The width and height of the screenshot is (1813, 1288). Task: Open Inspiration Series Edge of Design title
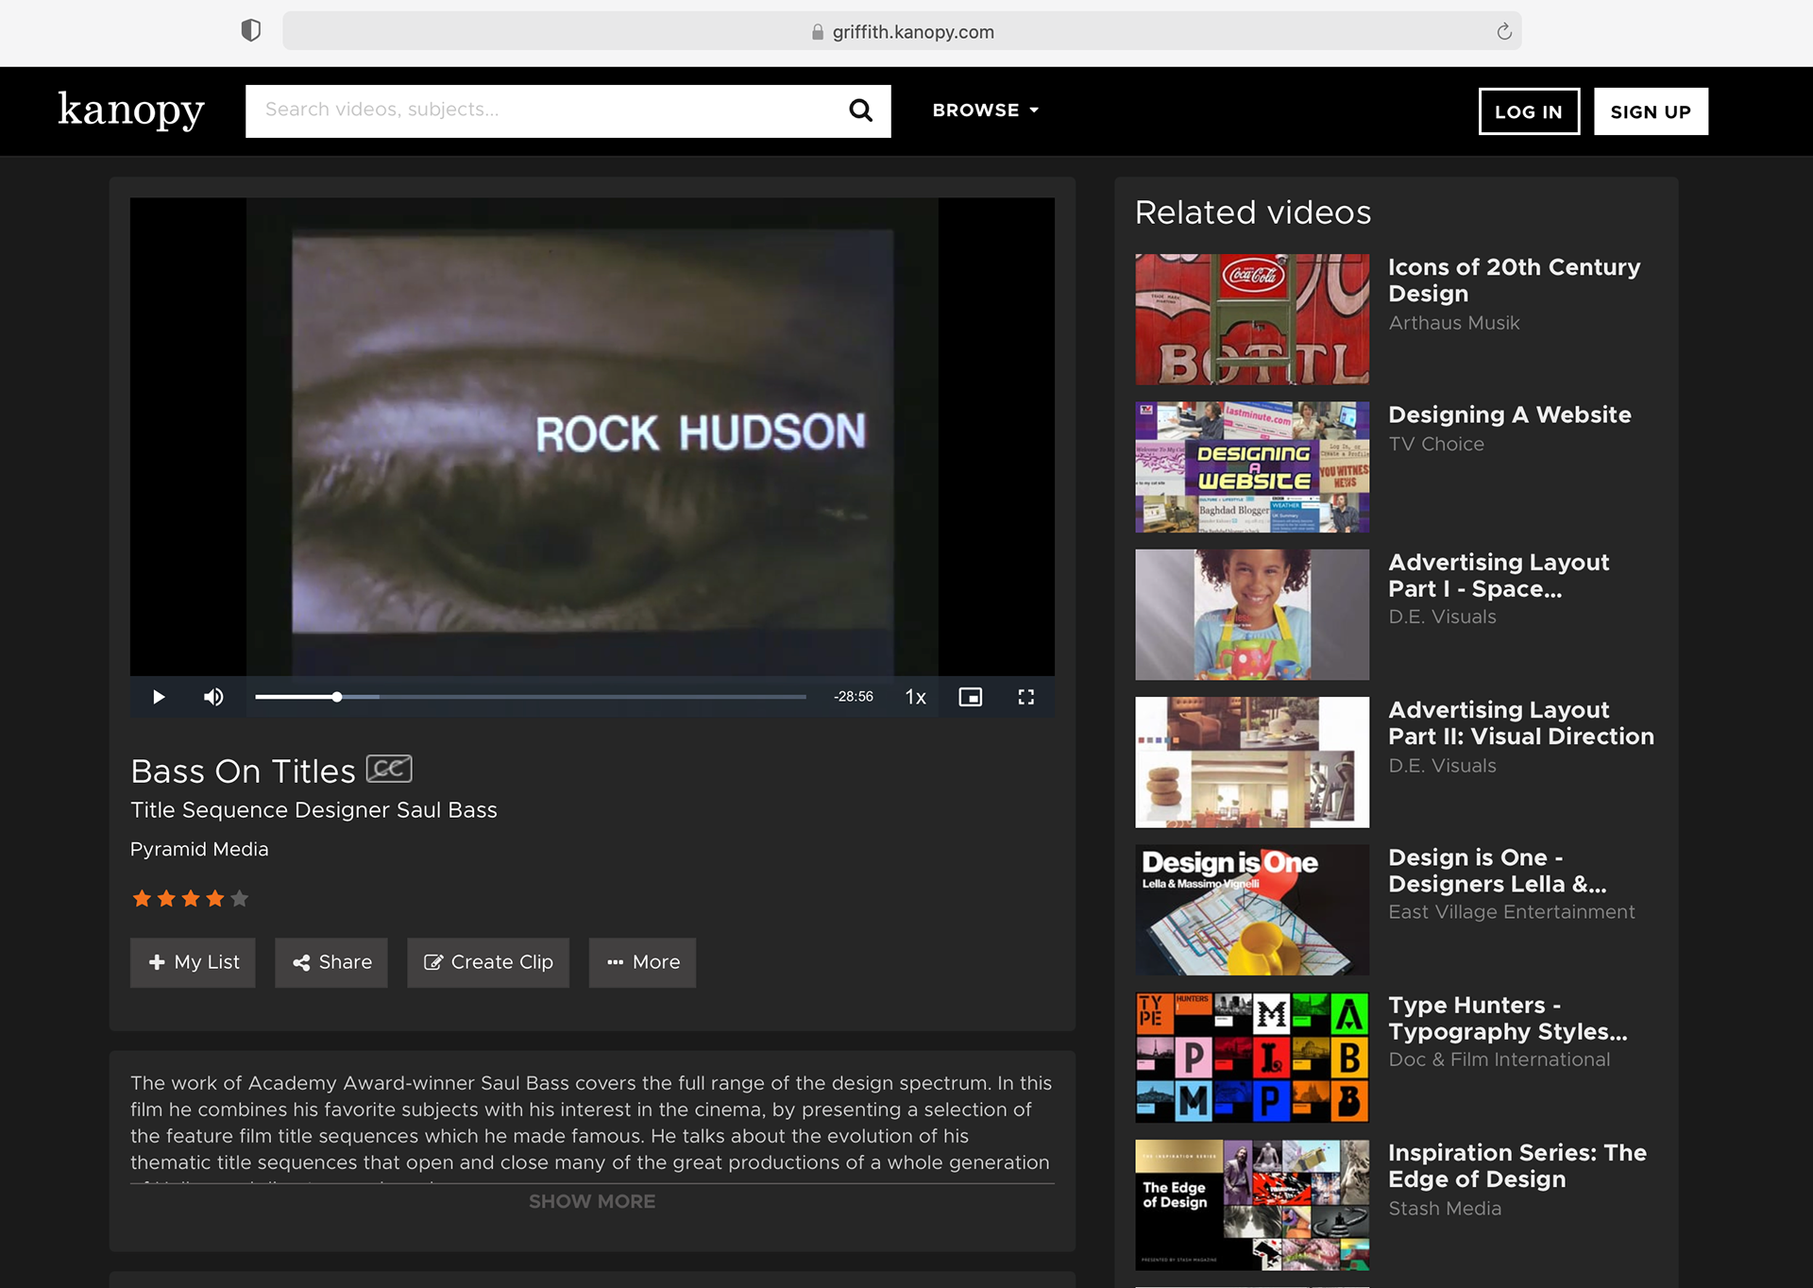1516,1166
